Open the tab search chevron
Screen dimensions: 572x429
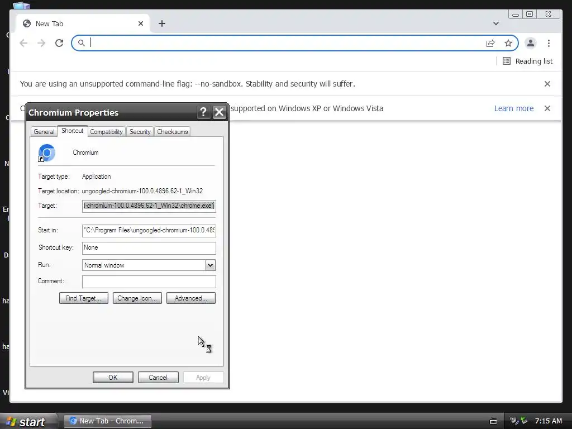(x=496, y=23)
